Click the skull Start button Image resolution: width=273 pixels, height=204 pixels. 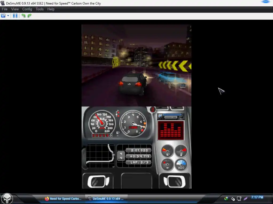(7, 198)
